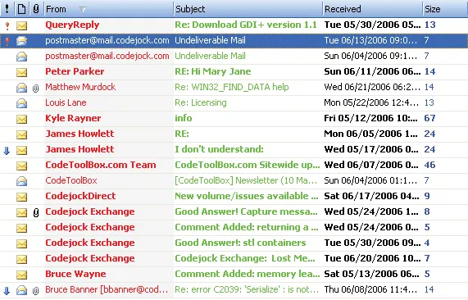Open subject Good Answer!: stl containers
Screen dimensions: 468x300
240,243
